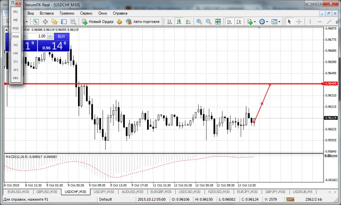The image size is (341, 205).
Task: Select W1 timeframe
Action: (16, 70)
